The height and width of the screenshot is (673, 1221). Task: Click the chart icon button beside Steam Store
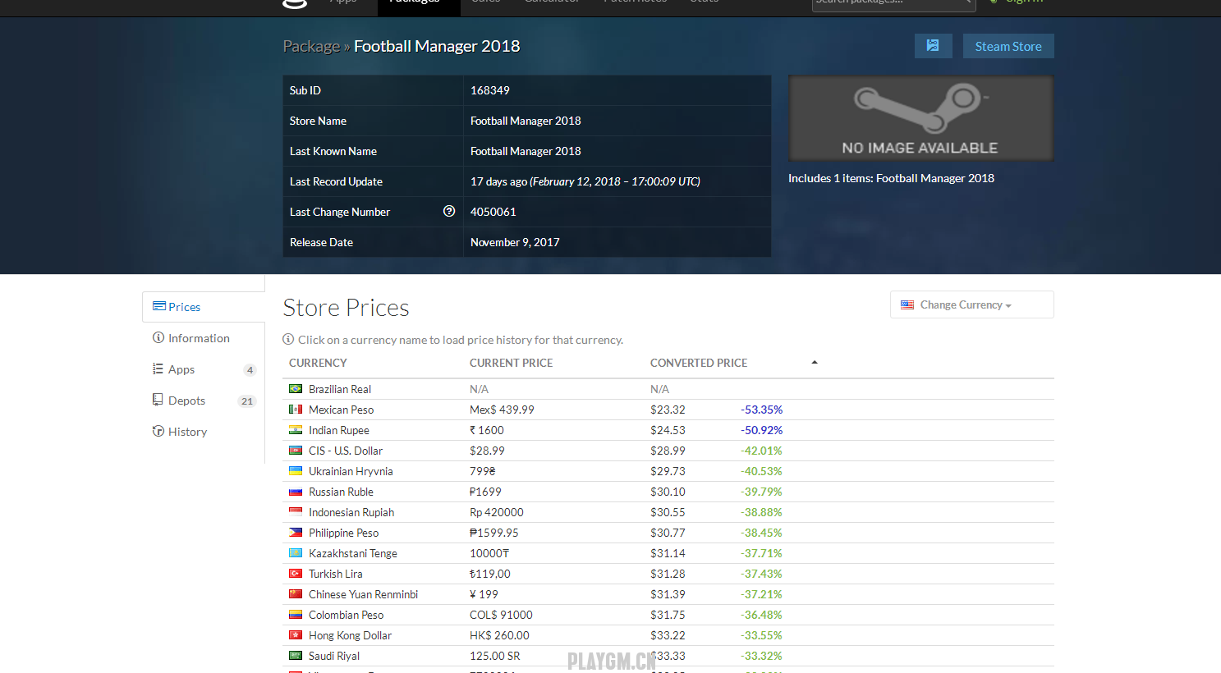(x=934, y=46)
